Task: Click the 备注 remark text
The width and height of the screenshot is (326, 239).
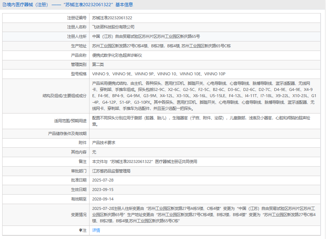Action: pos(144,162)
